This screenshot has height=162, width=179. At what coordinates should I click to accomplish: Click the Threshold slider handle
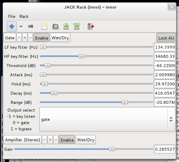(x=47, y=65)
